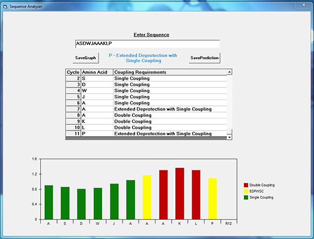
Task: Click the yellow bar above P
Action: click(x=212, y=199)
